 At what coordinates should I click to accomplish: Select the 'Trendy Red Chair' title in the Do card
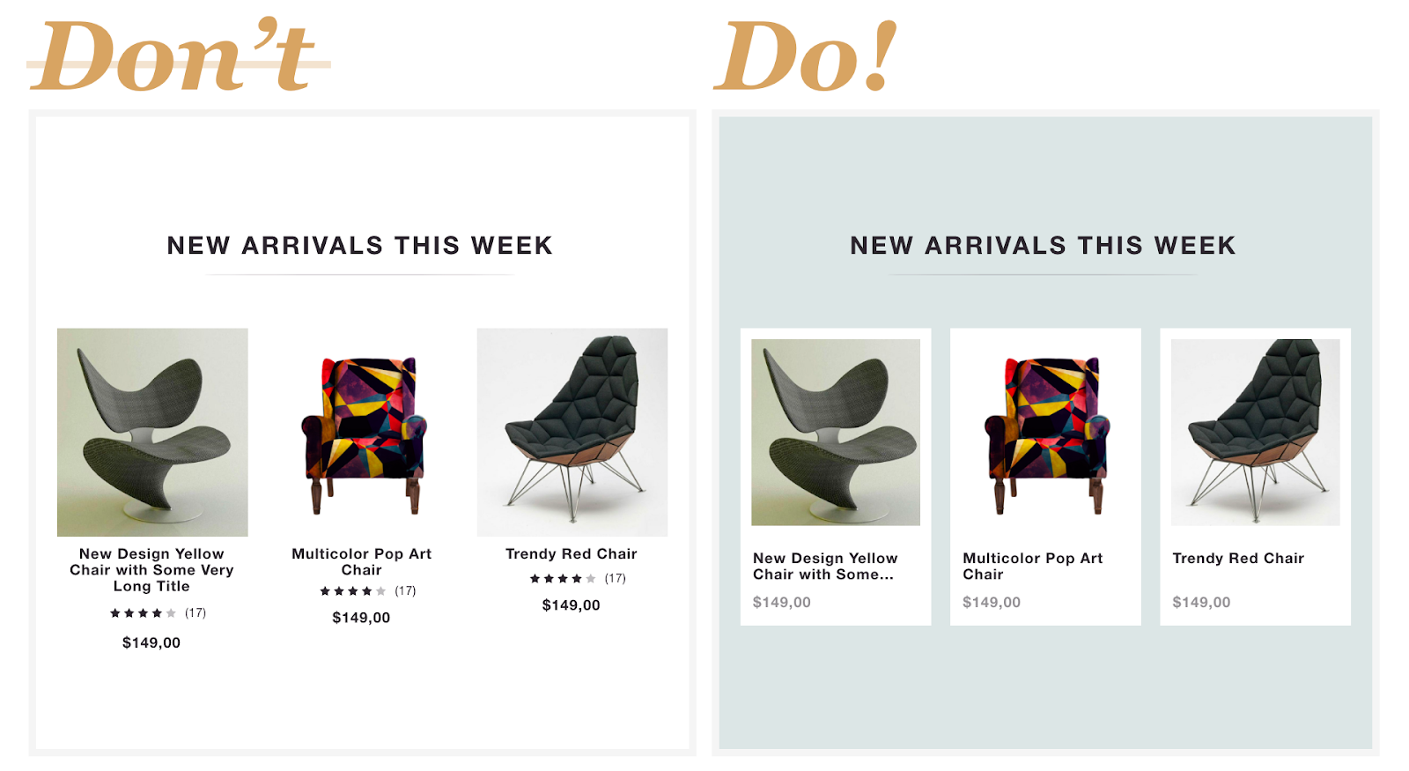pyautogui.click(x=1238, y=559)
